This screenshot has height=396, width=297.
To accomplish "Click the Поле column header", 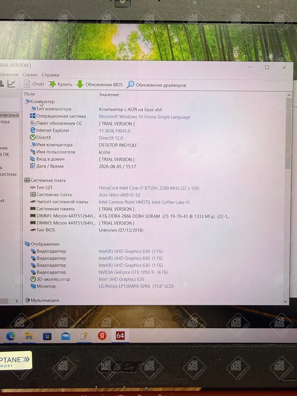I will tap(30, 94).
